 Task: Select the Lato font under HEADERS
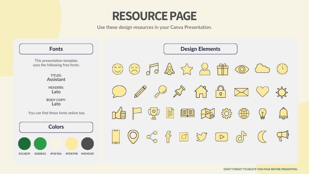(56, 92)
